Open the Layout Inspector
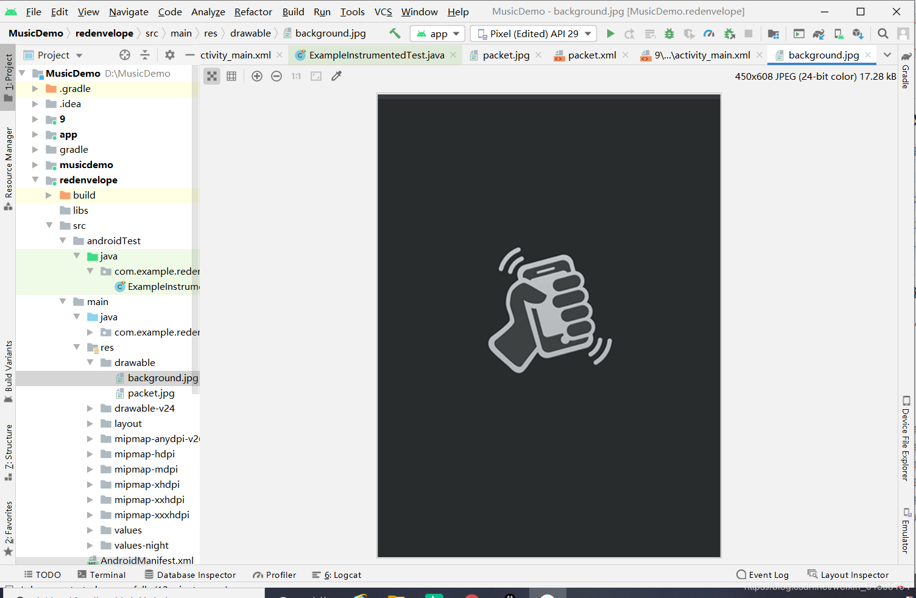The image size is (916, 598). (848, 575)
